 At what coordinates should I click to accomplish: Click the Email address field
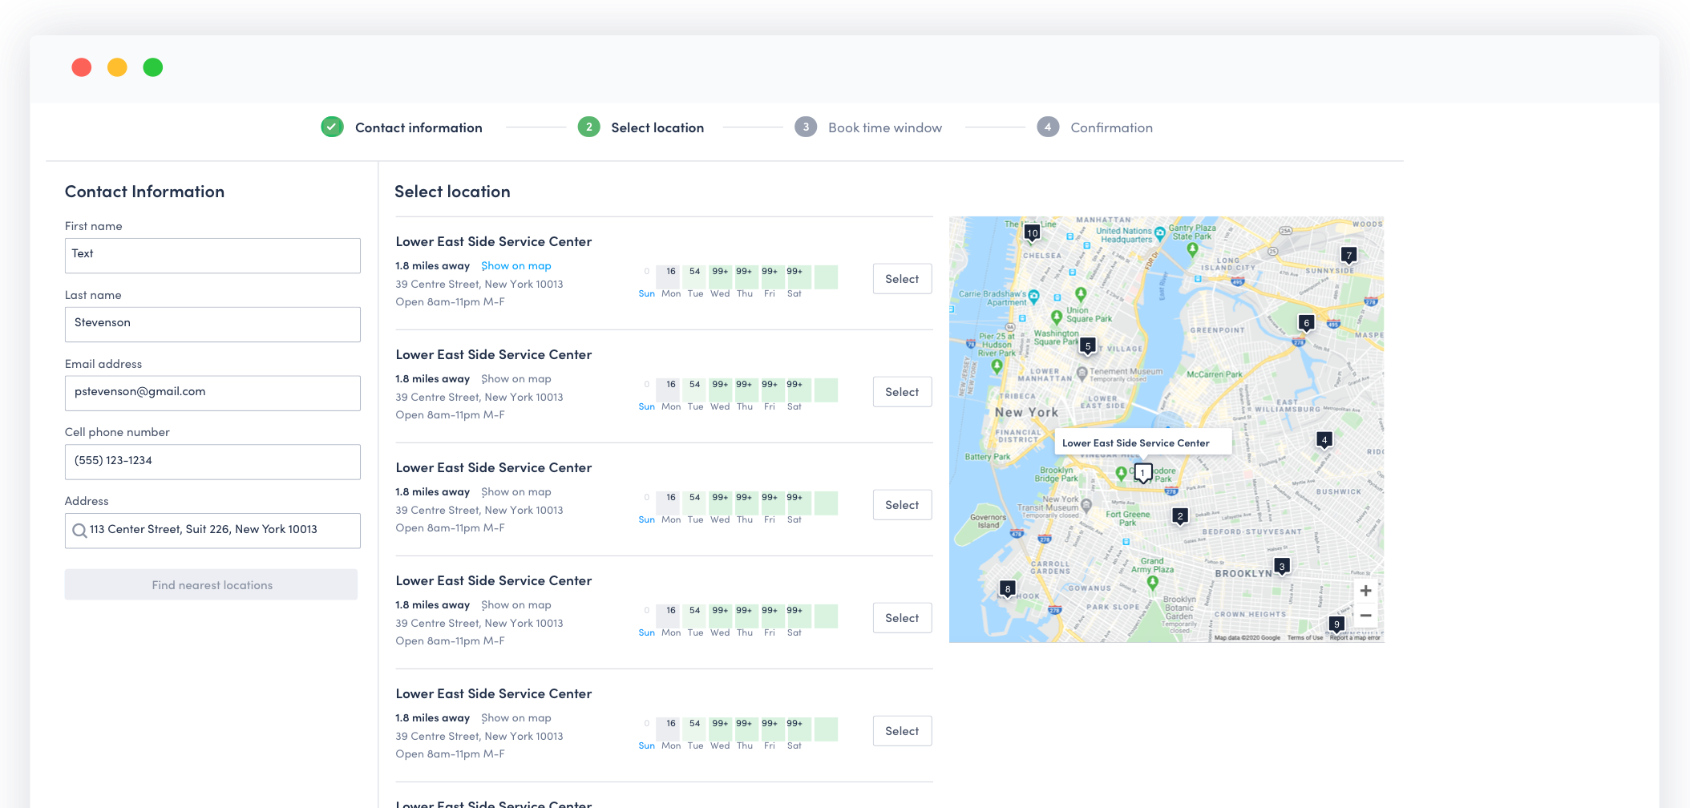(x=212, y=393)
